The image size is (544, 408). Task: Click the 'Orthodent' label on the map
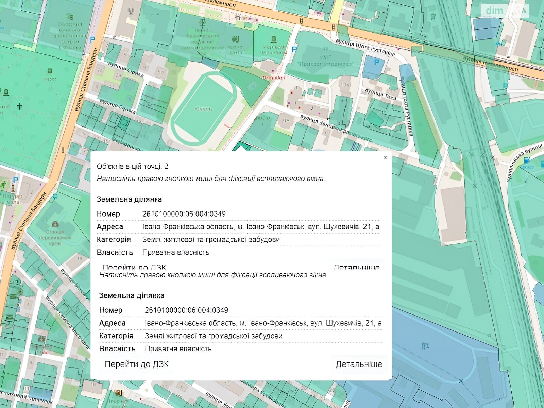[x=274, y=78]
